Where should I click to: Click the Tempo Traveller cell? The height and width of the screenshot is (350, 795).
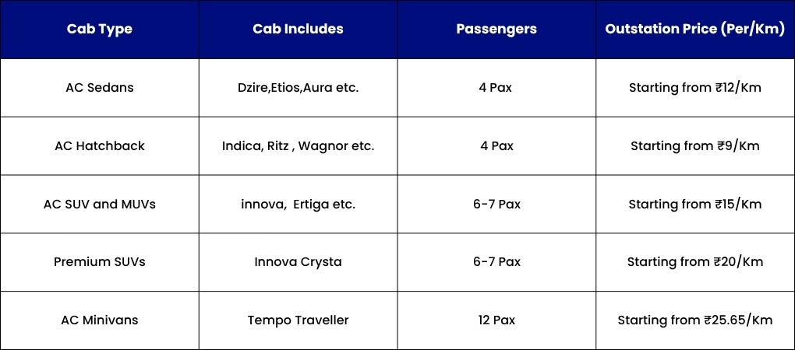pos(298,320)
